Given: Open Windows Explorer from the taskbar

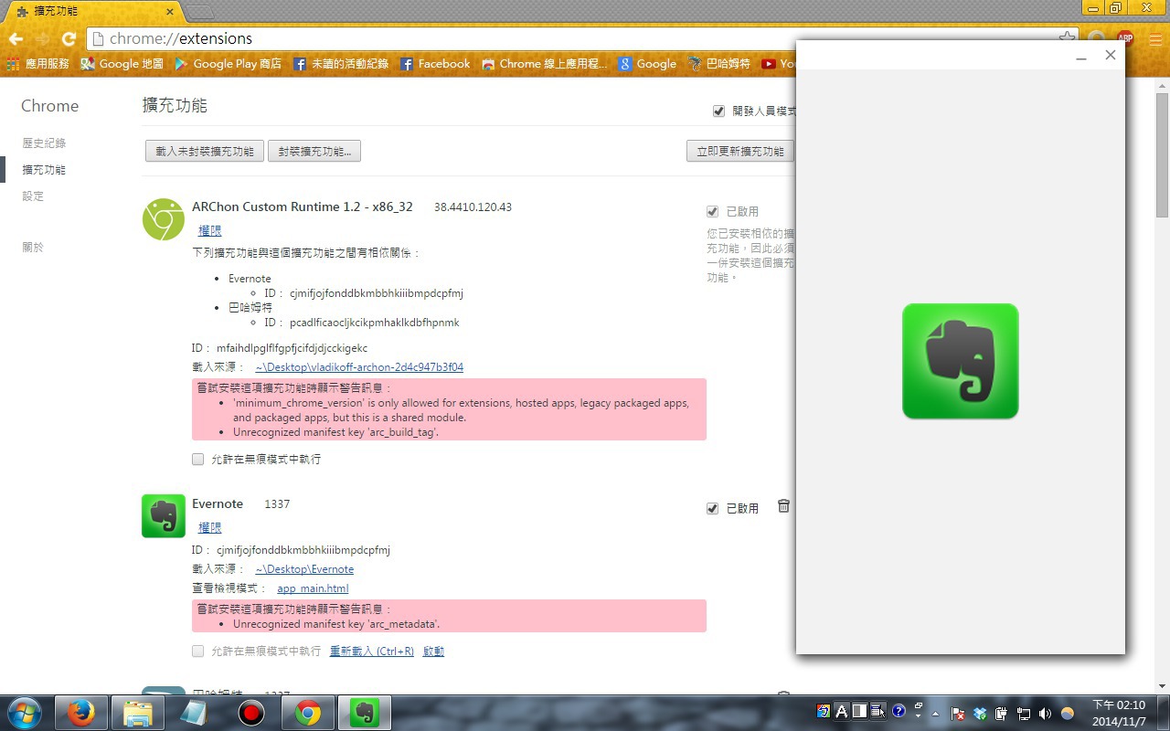Looking at the screenshot, I should [x=137, y=713].
